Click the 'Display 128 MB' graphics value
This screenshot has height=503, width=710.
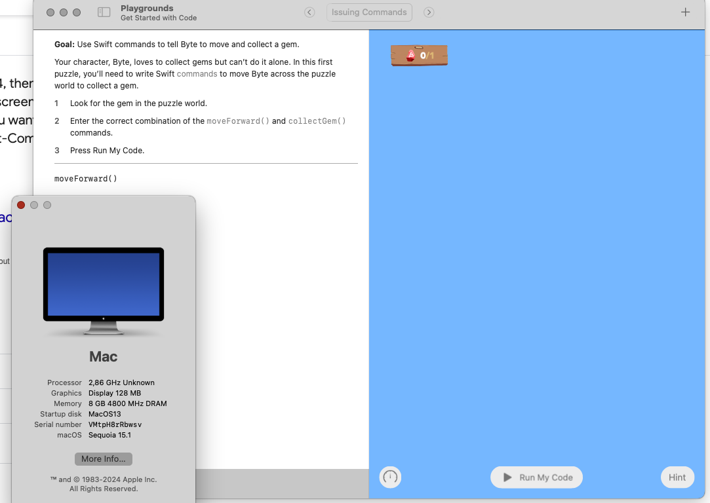pos(115,393)
